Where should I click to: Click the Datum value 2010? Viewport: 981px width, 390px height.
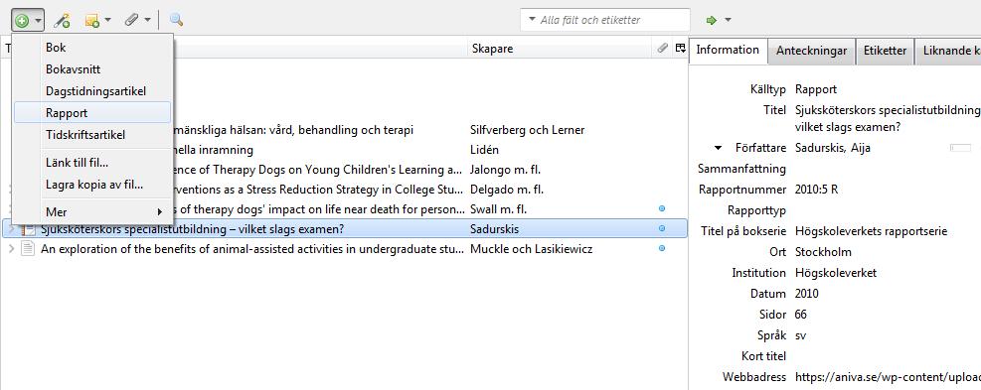[x=806, y=293]
